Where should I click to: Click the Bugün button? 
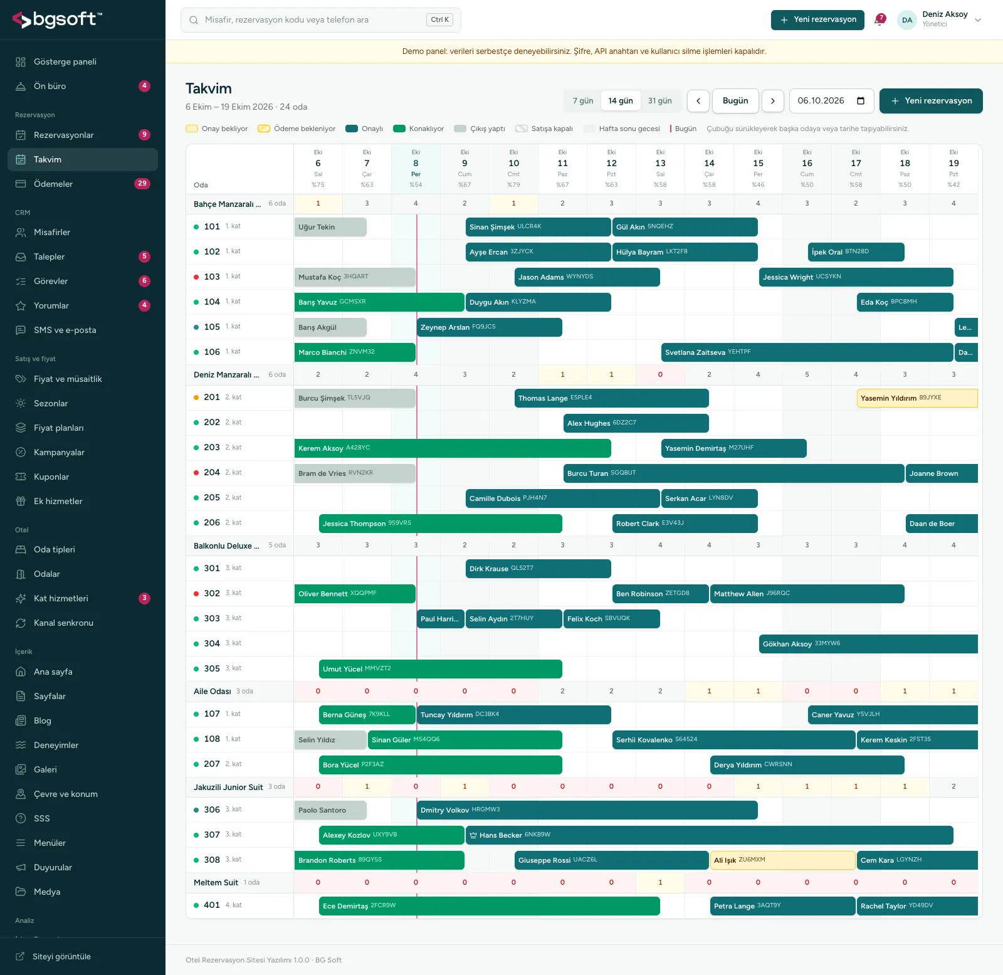click(735, 101)
